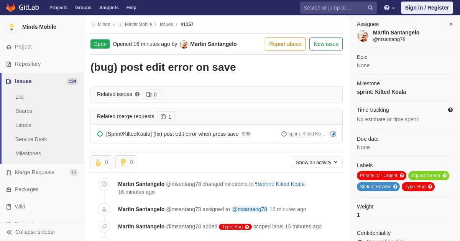Viewport: 460px width, 241px height.
Task: Click the help icon on Priority::0 - Urgent label
Action: coord(402,176)
